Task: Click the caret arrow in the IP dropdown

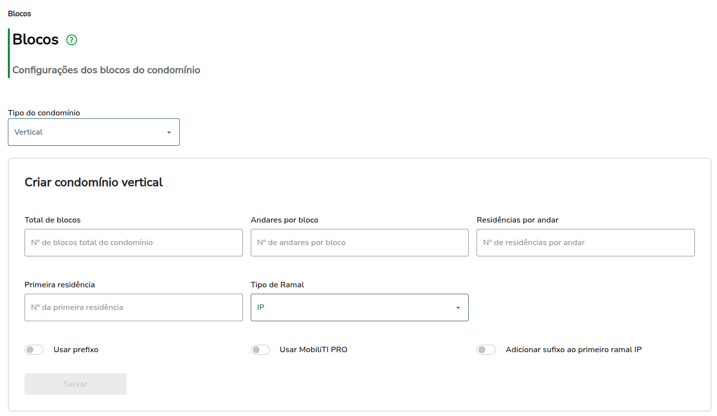Action: coord(458,308)
